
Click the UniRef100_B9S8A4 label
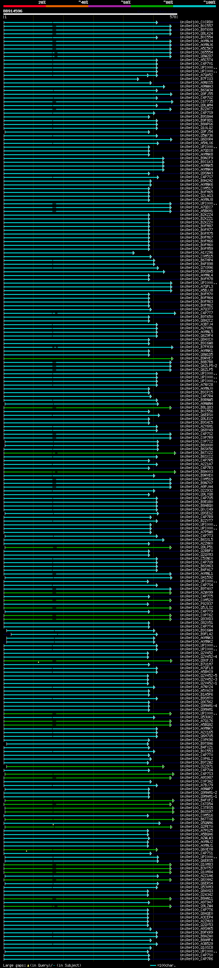[196, 116]
